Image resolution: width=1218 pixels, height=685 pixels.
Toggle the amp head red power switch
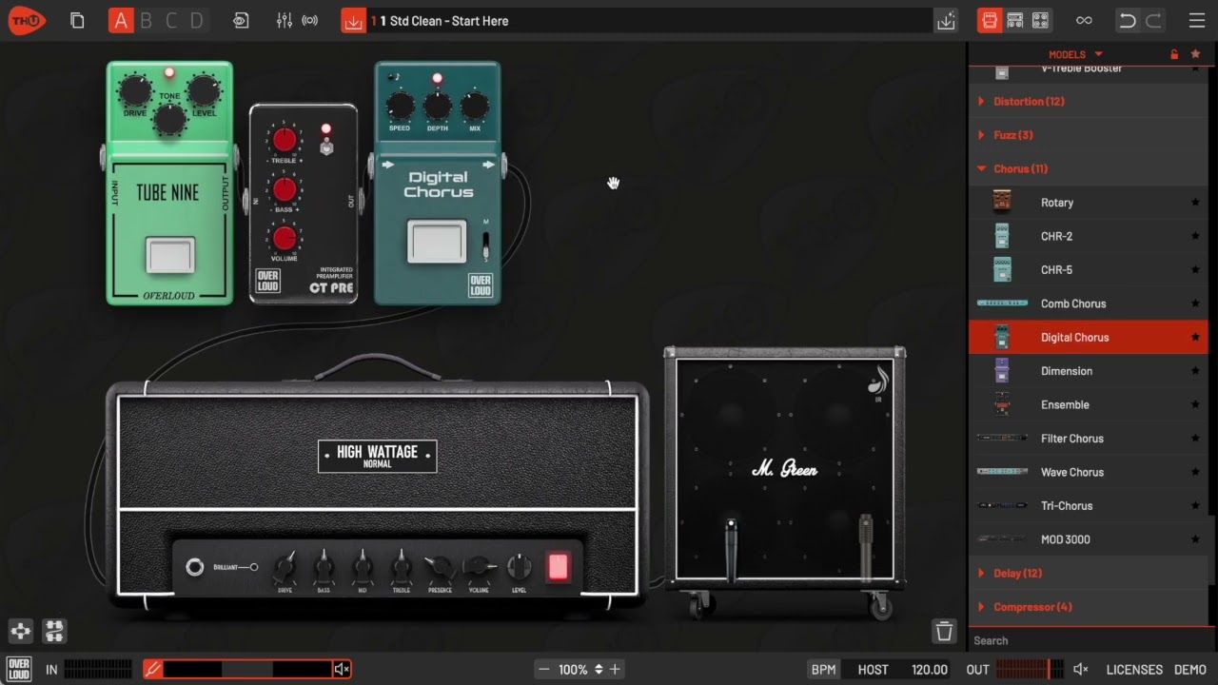tap(558, 568)
